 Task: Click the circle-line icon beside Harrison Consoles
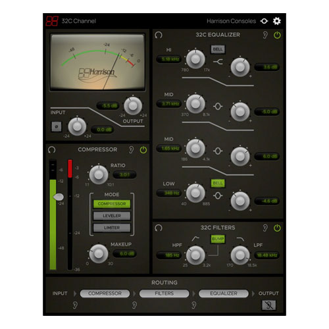(x=264, y=21)
